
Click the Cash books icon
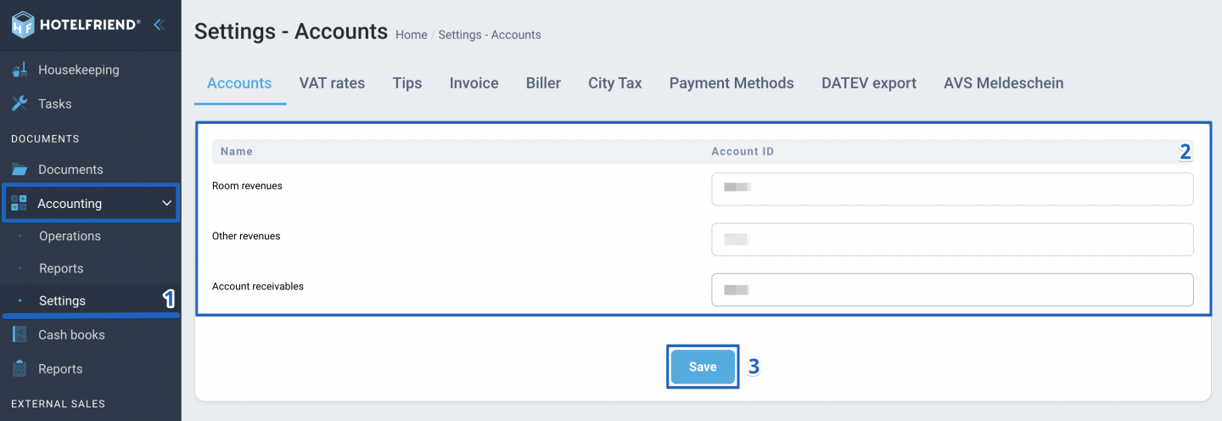pyautogui.click(x=20, y=335)
